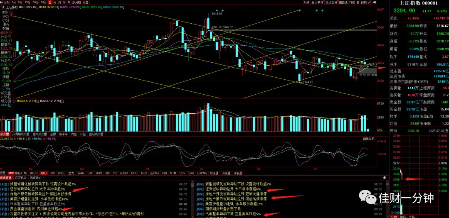Switch indicator to TRIX

[144, 173]
